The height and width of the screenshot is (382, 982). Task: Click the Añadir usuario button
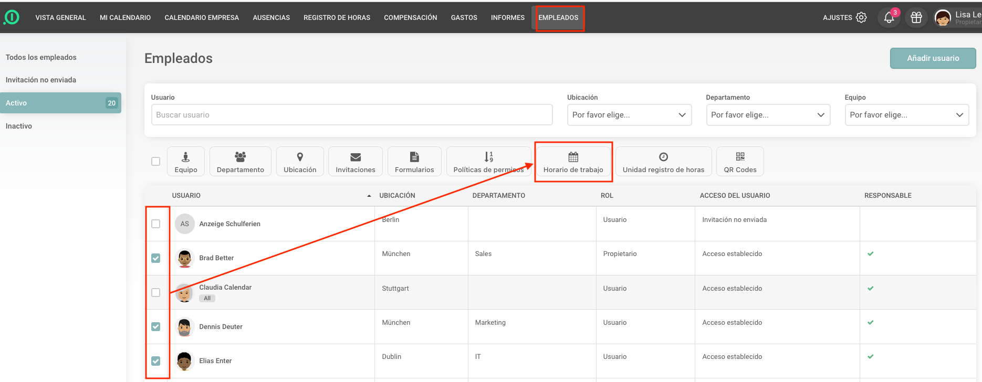[x=933, y=58]
